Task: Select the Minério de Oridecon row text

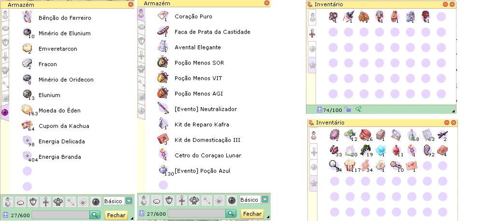Action: click(66, 80)
